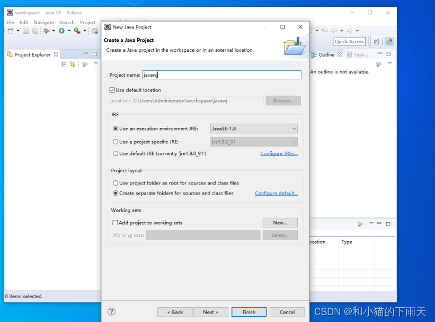Select the Debug icon on the toolbar

(x=46, y=31)
